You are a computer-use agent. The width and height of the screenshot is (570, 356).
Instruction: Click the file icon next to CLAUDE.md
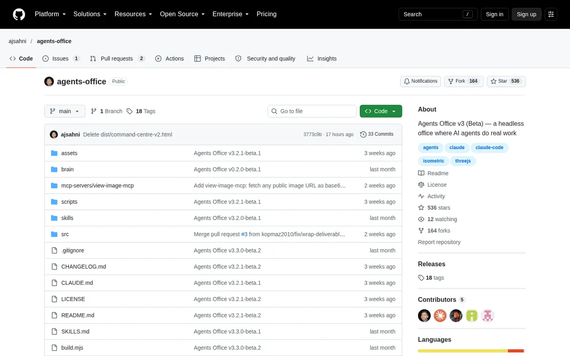tap(54, 283)
